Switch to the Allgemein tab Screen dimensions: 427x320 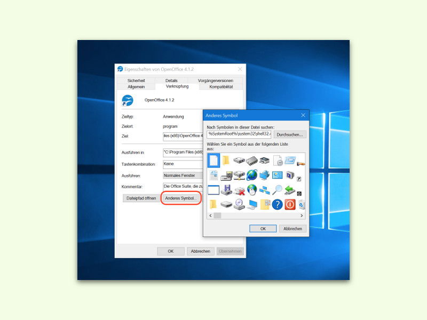[x=136, y=87]
